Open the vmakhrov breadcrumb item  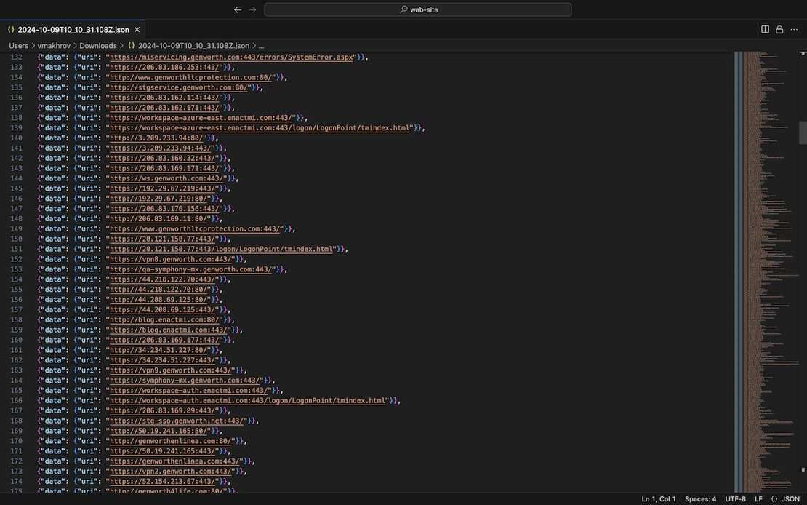52,45
